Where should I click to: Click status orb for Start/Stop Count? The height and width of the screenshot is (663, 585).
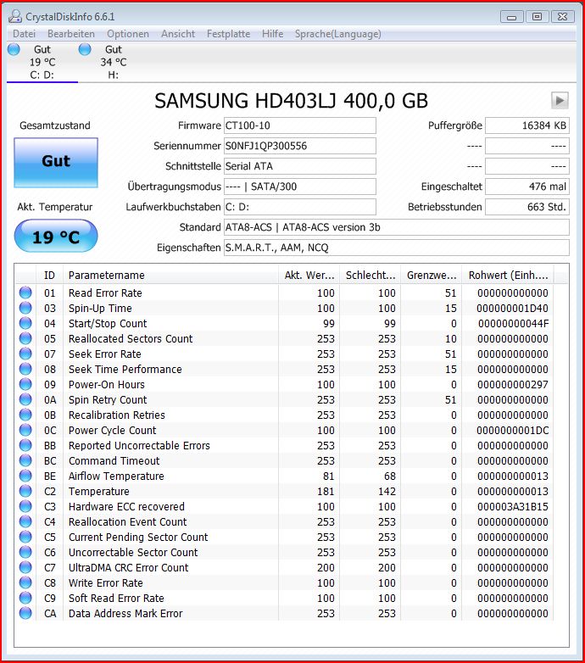tap(25, 323)
